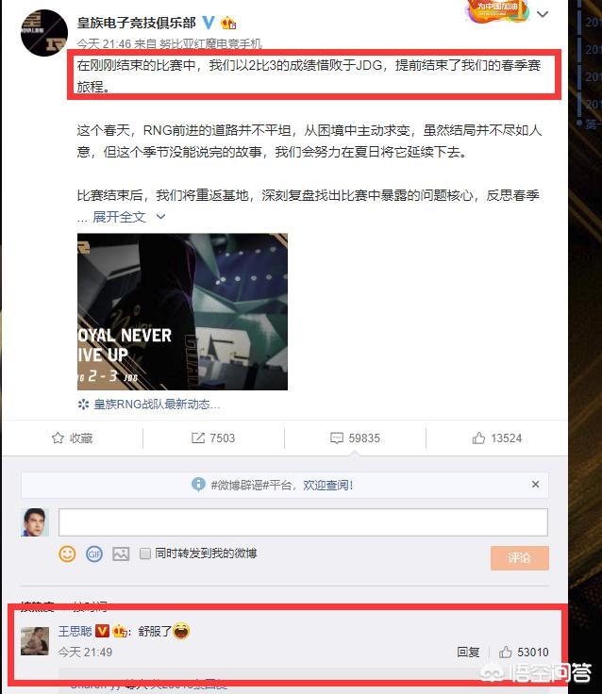Open the post options dropdown arrow
602x694 pixels.
[x=543, y=14]
